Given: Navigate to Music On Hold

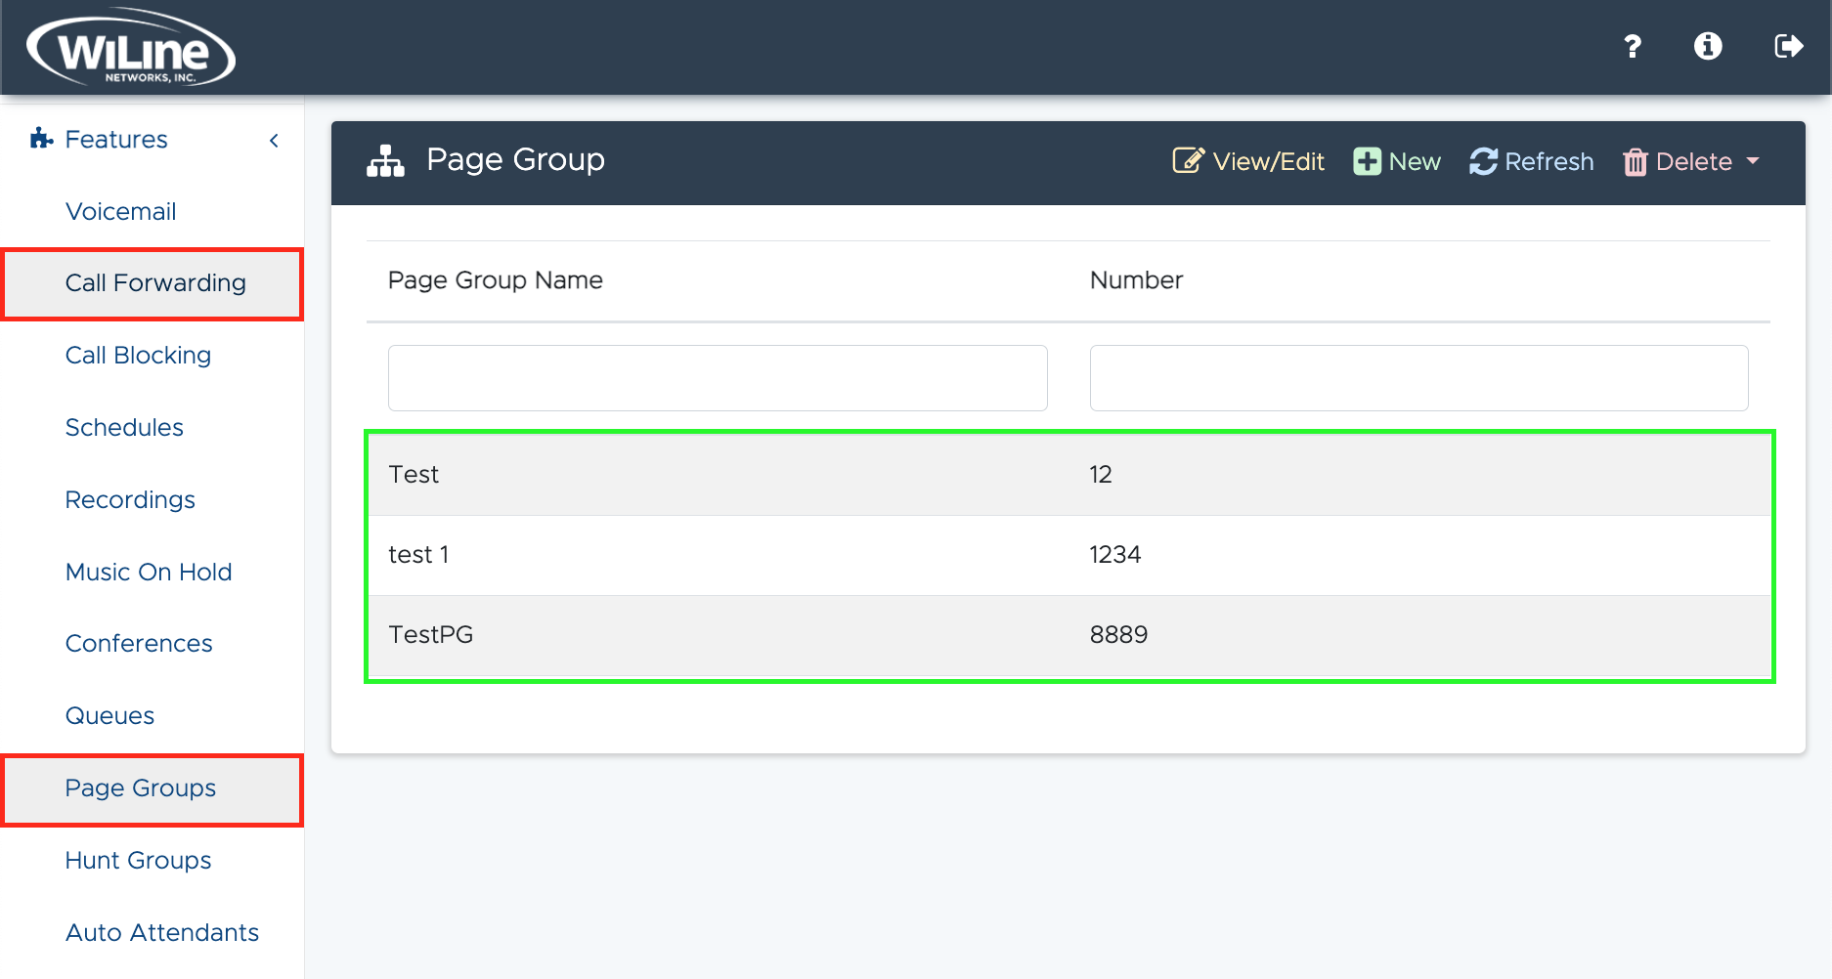Looking at the screenshot, I should 149,572.
